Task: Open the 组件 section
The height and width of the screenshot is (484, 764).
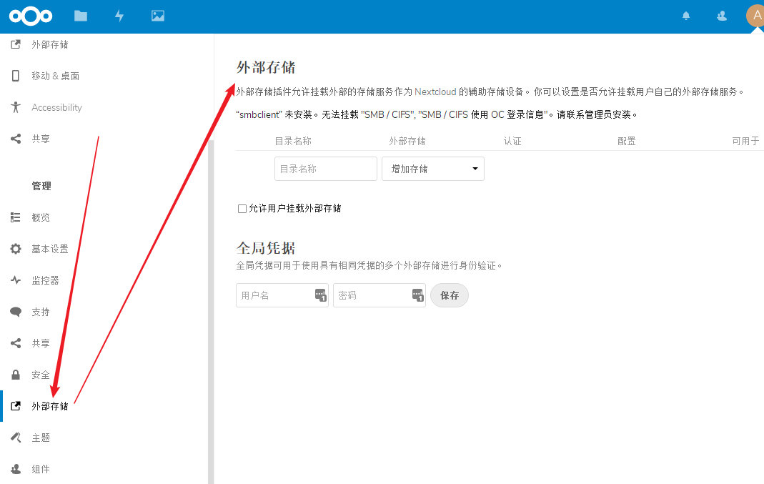Action: click(41, 469)
